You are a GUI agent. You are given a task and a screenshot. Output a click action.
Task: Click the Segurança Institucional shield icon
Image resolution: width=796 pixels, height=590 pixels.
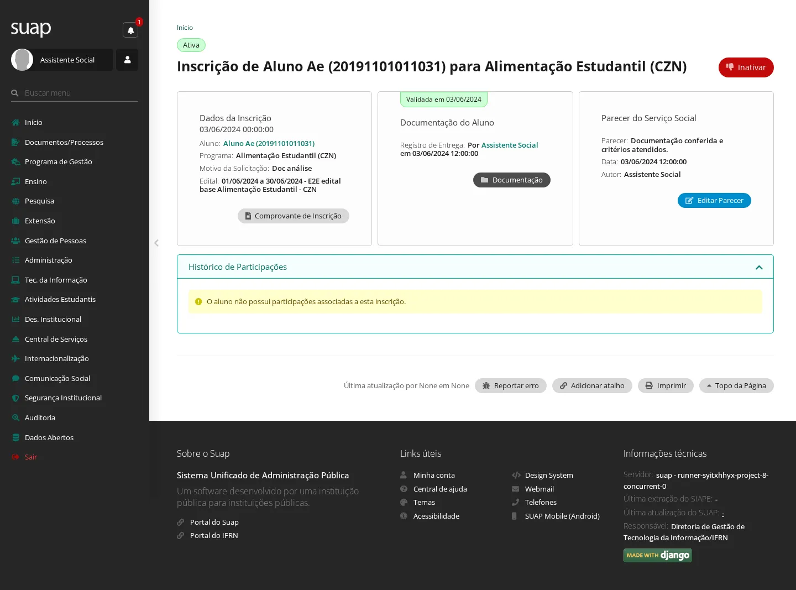pyautogui.click(x=15, y=398)
